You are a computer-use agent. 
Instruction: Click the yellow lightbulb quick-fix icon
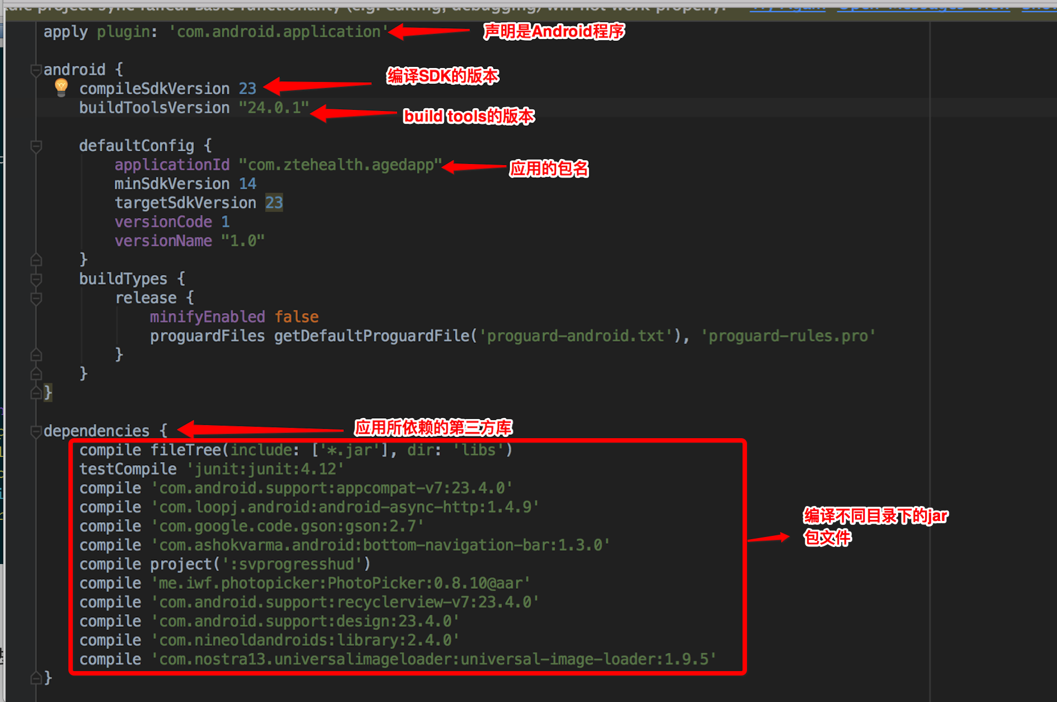point(61,87)
